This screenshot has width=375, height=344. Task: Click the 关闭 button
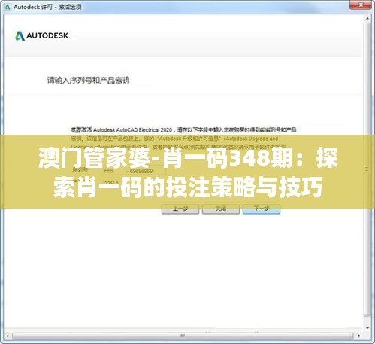click(x=221, y=209)
